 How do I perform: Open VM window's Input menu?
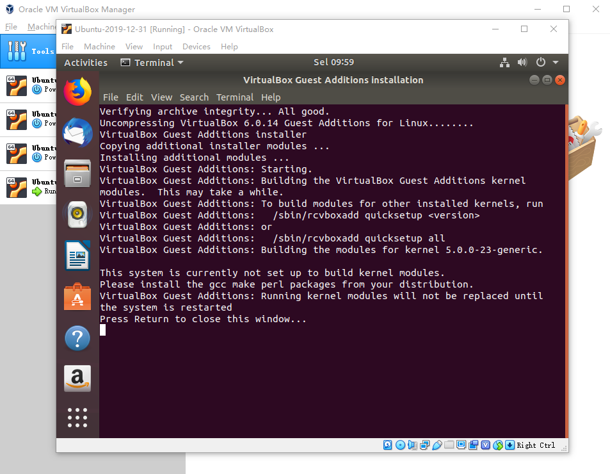163,47
